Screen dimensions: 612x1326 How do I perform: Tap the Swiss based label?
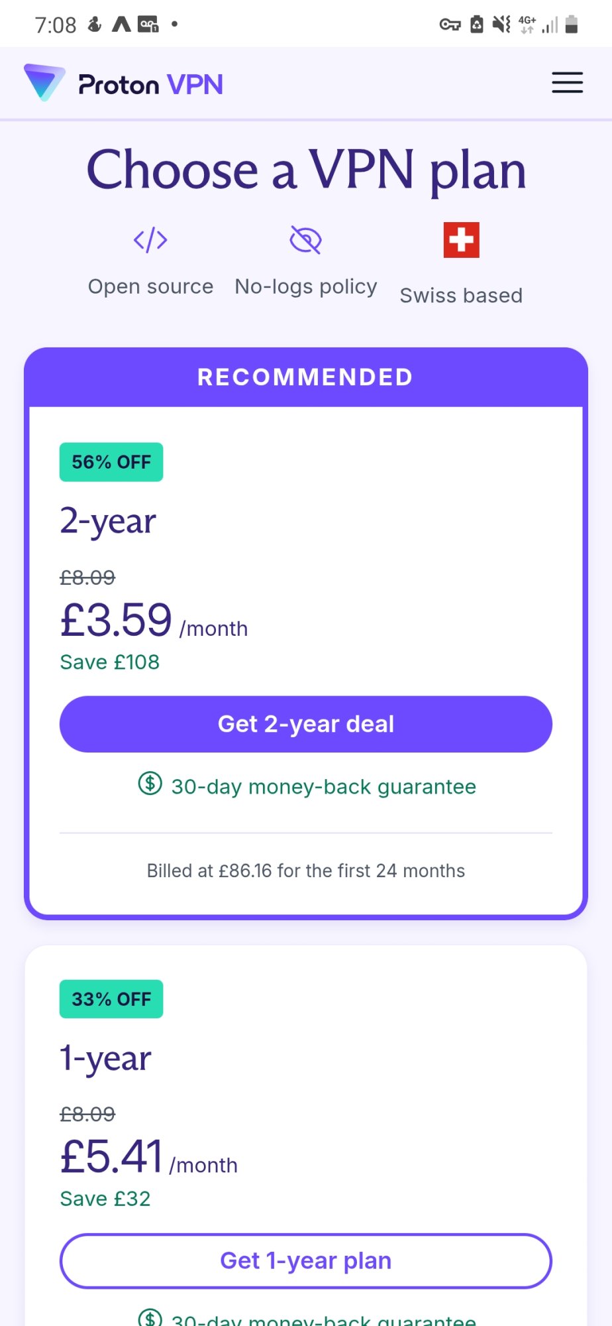coord(461,296)
